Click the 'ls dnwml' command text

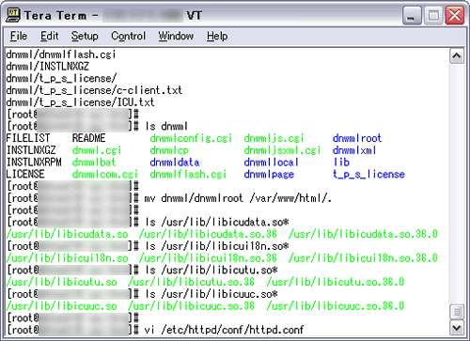point(166,126)
